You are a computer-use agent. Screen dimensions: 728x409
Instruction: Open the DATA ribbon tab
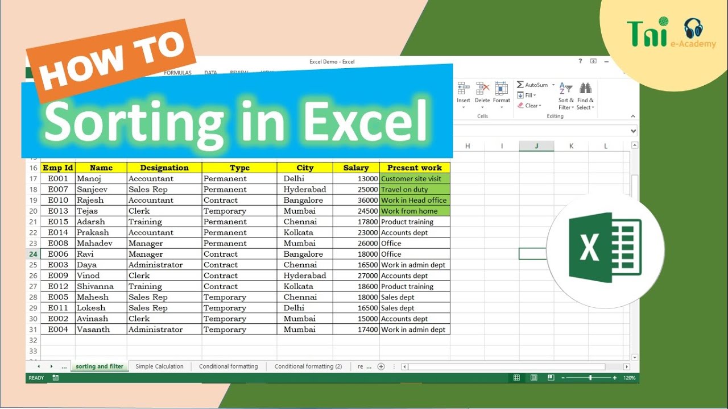tap(210, 73)
